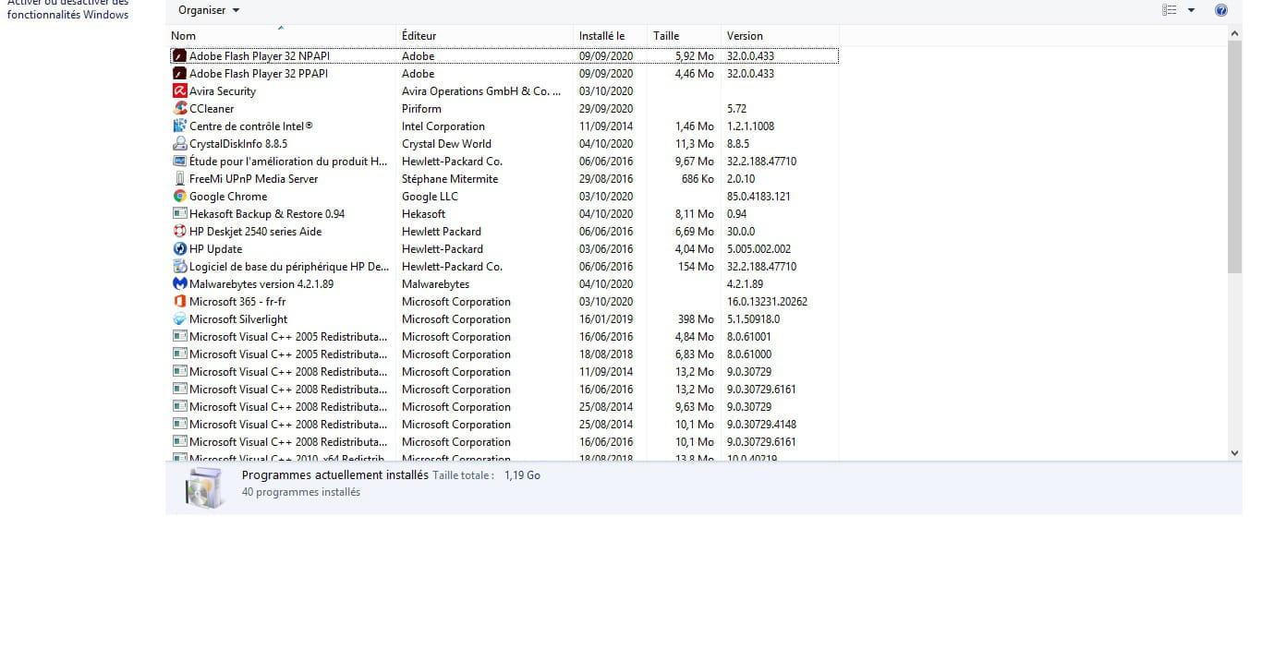Click the 398 Mo size cell
1262x672 pixels.
coord(695,319)
